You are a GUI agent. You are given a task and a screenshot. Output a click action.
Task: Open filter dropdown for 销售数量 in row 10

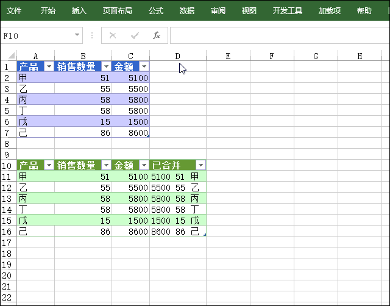pos(106,165)
